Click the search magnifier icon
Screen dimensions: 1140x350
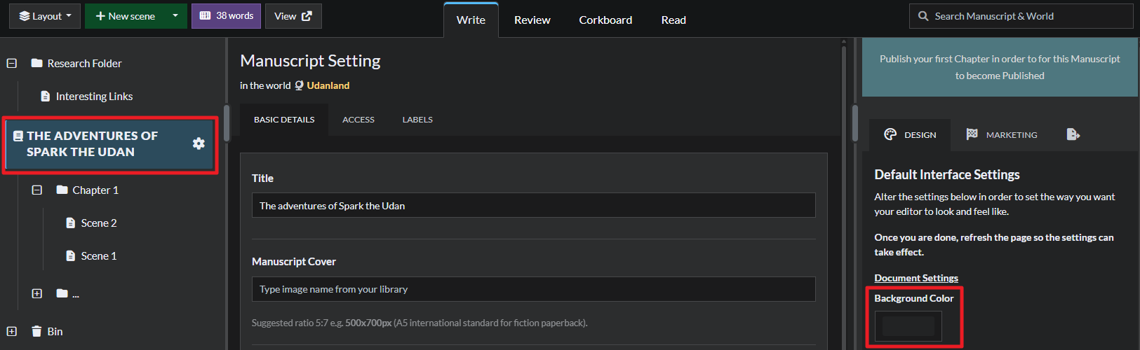click(923, 16)
